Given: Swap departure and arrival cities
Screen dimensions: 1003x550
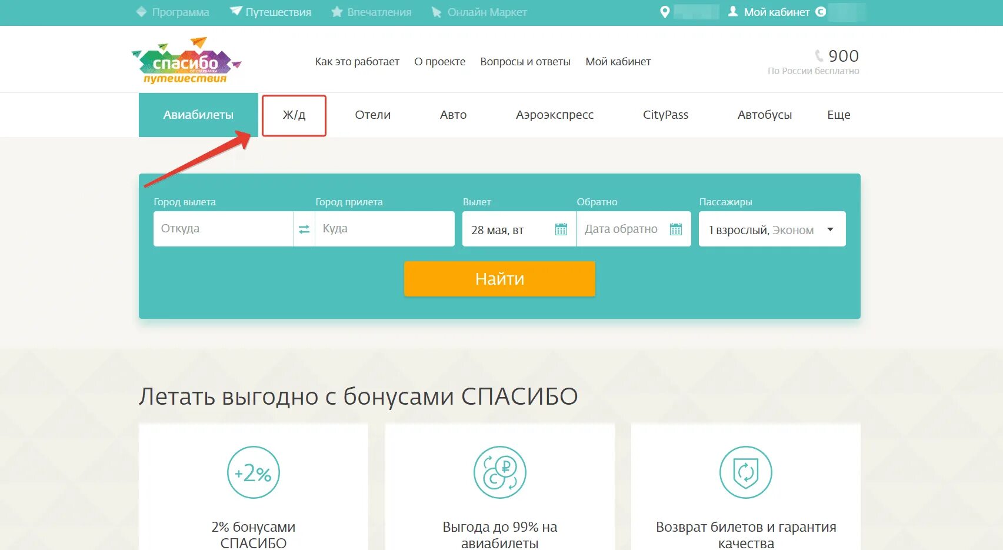Looking at the screenshot, I should click(304, 229).
